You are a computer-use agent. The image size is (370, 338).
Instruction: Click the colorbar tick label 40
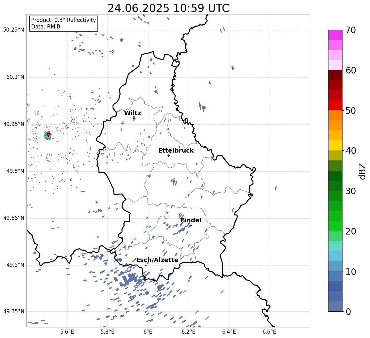click(351, 151)
